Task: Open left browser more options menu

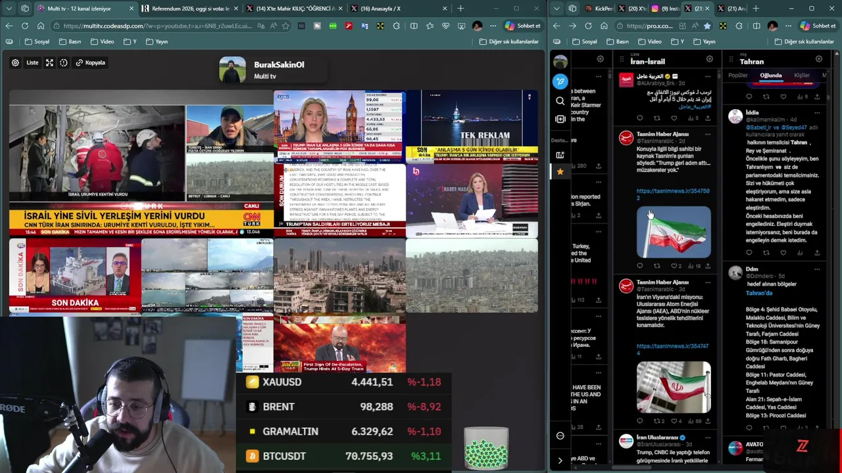Action: click(x=493, y=26)
